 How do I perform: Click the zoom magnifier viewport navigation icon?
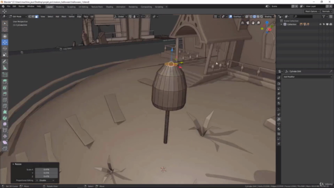point(258,23)
